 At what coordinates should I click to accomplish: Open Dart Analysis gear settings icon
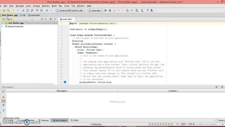[x=222, y=87]
